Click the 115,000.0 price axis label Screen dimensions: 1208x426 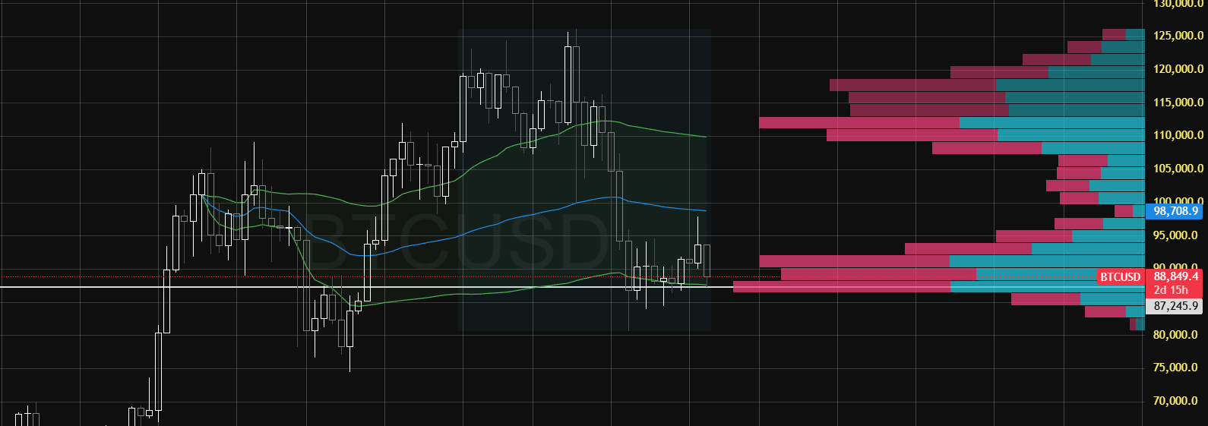tap(1178, 103)
